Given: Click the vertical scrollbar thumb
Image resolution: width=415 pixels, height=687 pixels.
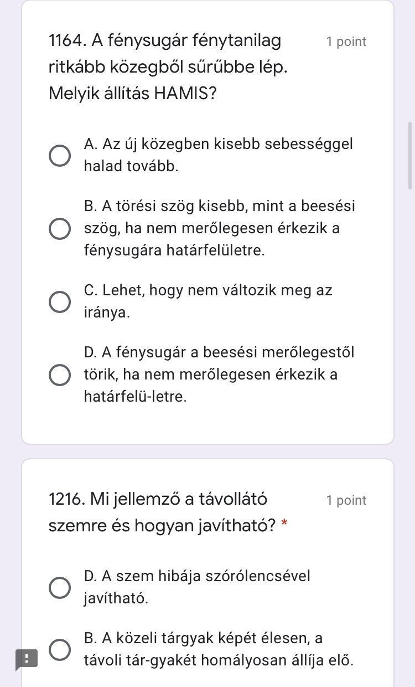Looking at the screenshot, I should (410, 156).
